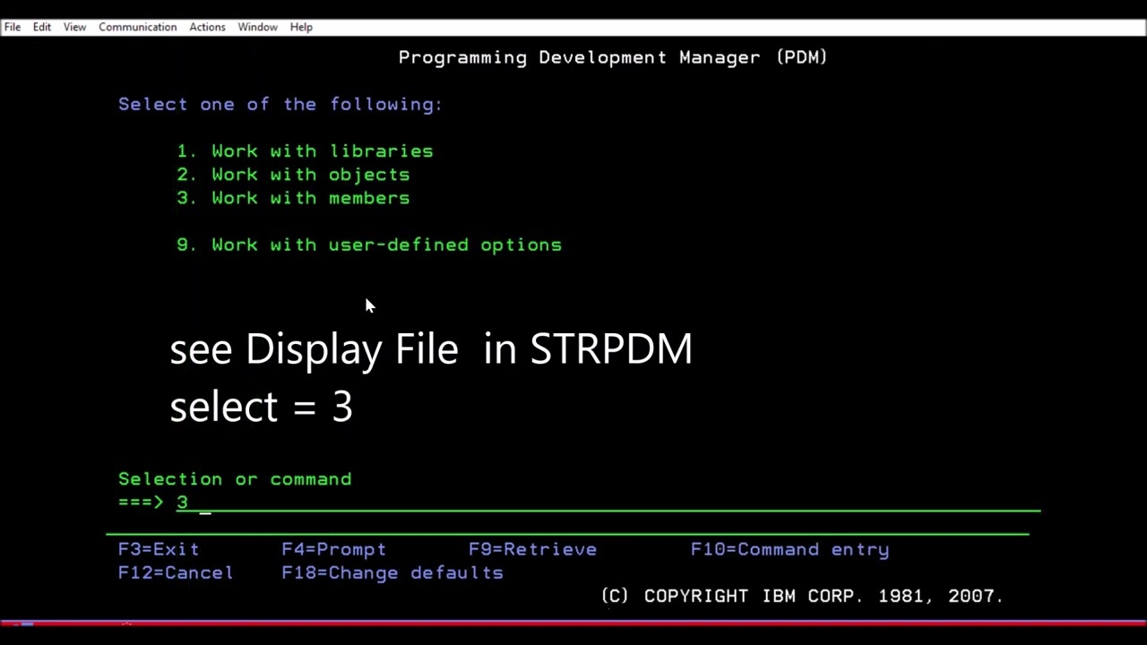Open the File menu
This screenshot has height=645, width=1147.
(13, 27)
